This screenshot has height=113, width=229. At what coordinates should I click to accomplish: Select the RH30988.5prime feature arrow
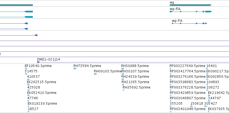(x=122, y=69)
